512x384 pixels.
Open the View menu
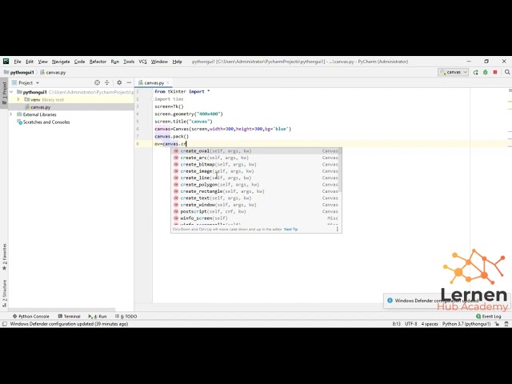click(42, 62)
